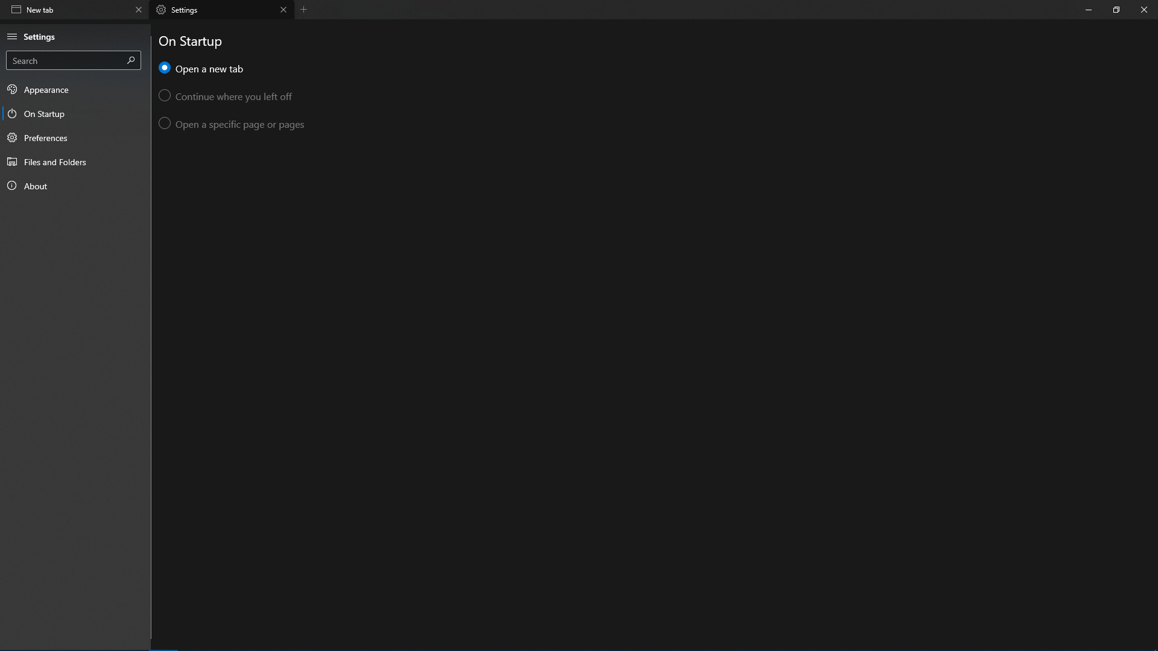Click the Appearance palette icon
The image size is (1158, 651).
coord(12,90)
